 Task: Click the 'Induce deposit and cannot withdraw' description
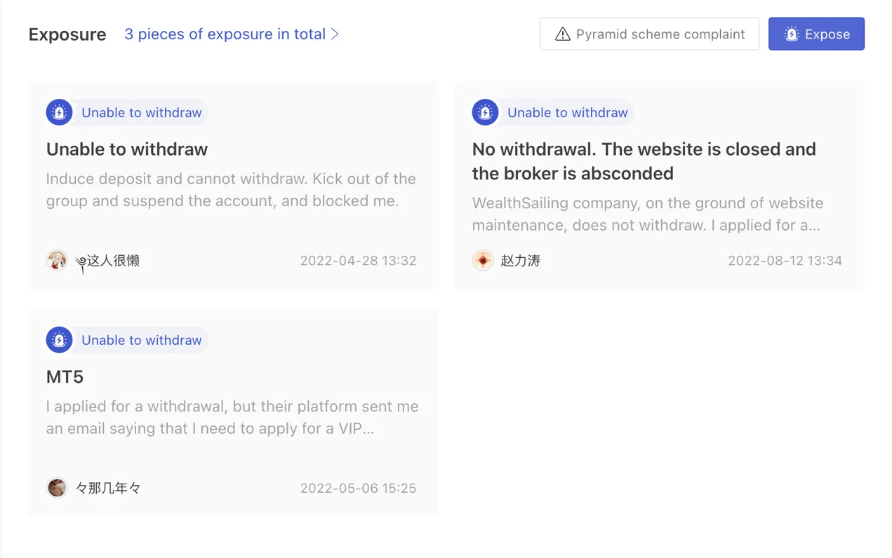click(231, 190)
